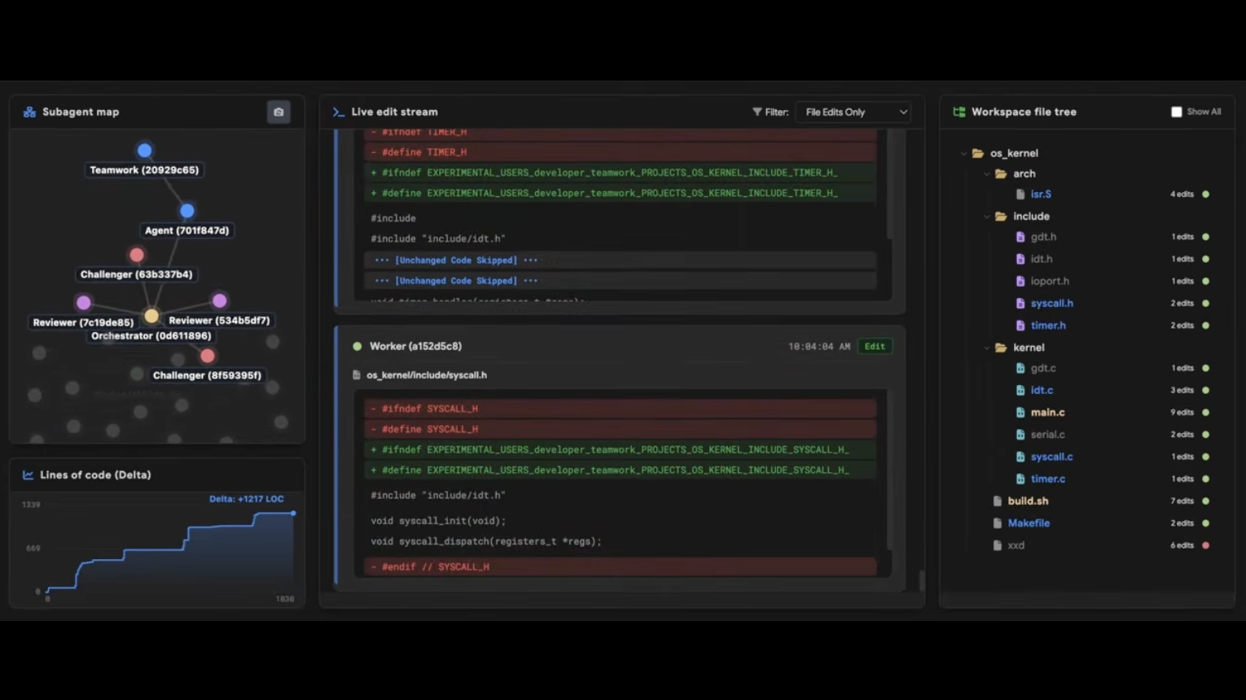Open timer.h in the file tree
The image size is (1246, 700).
tap(1048, 326)
